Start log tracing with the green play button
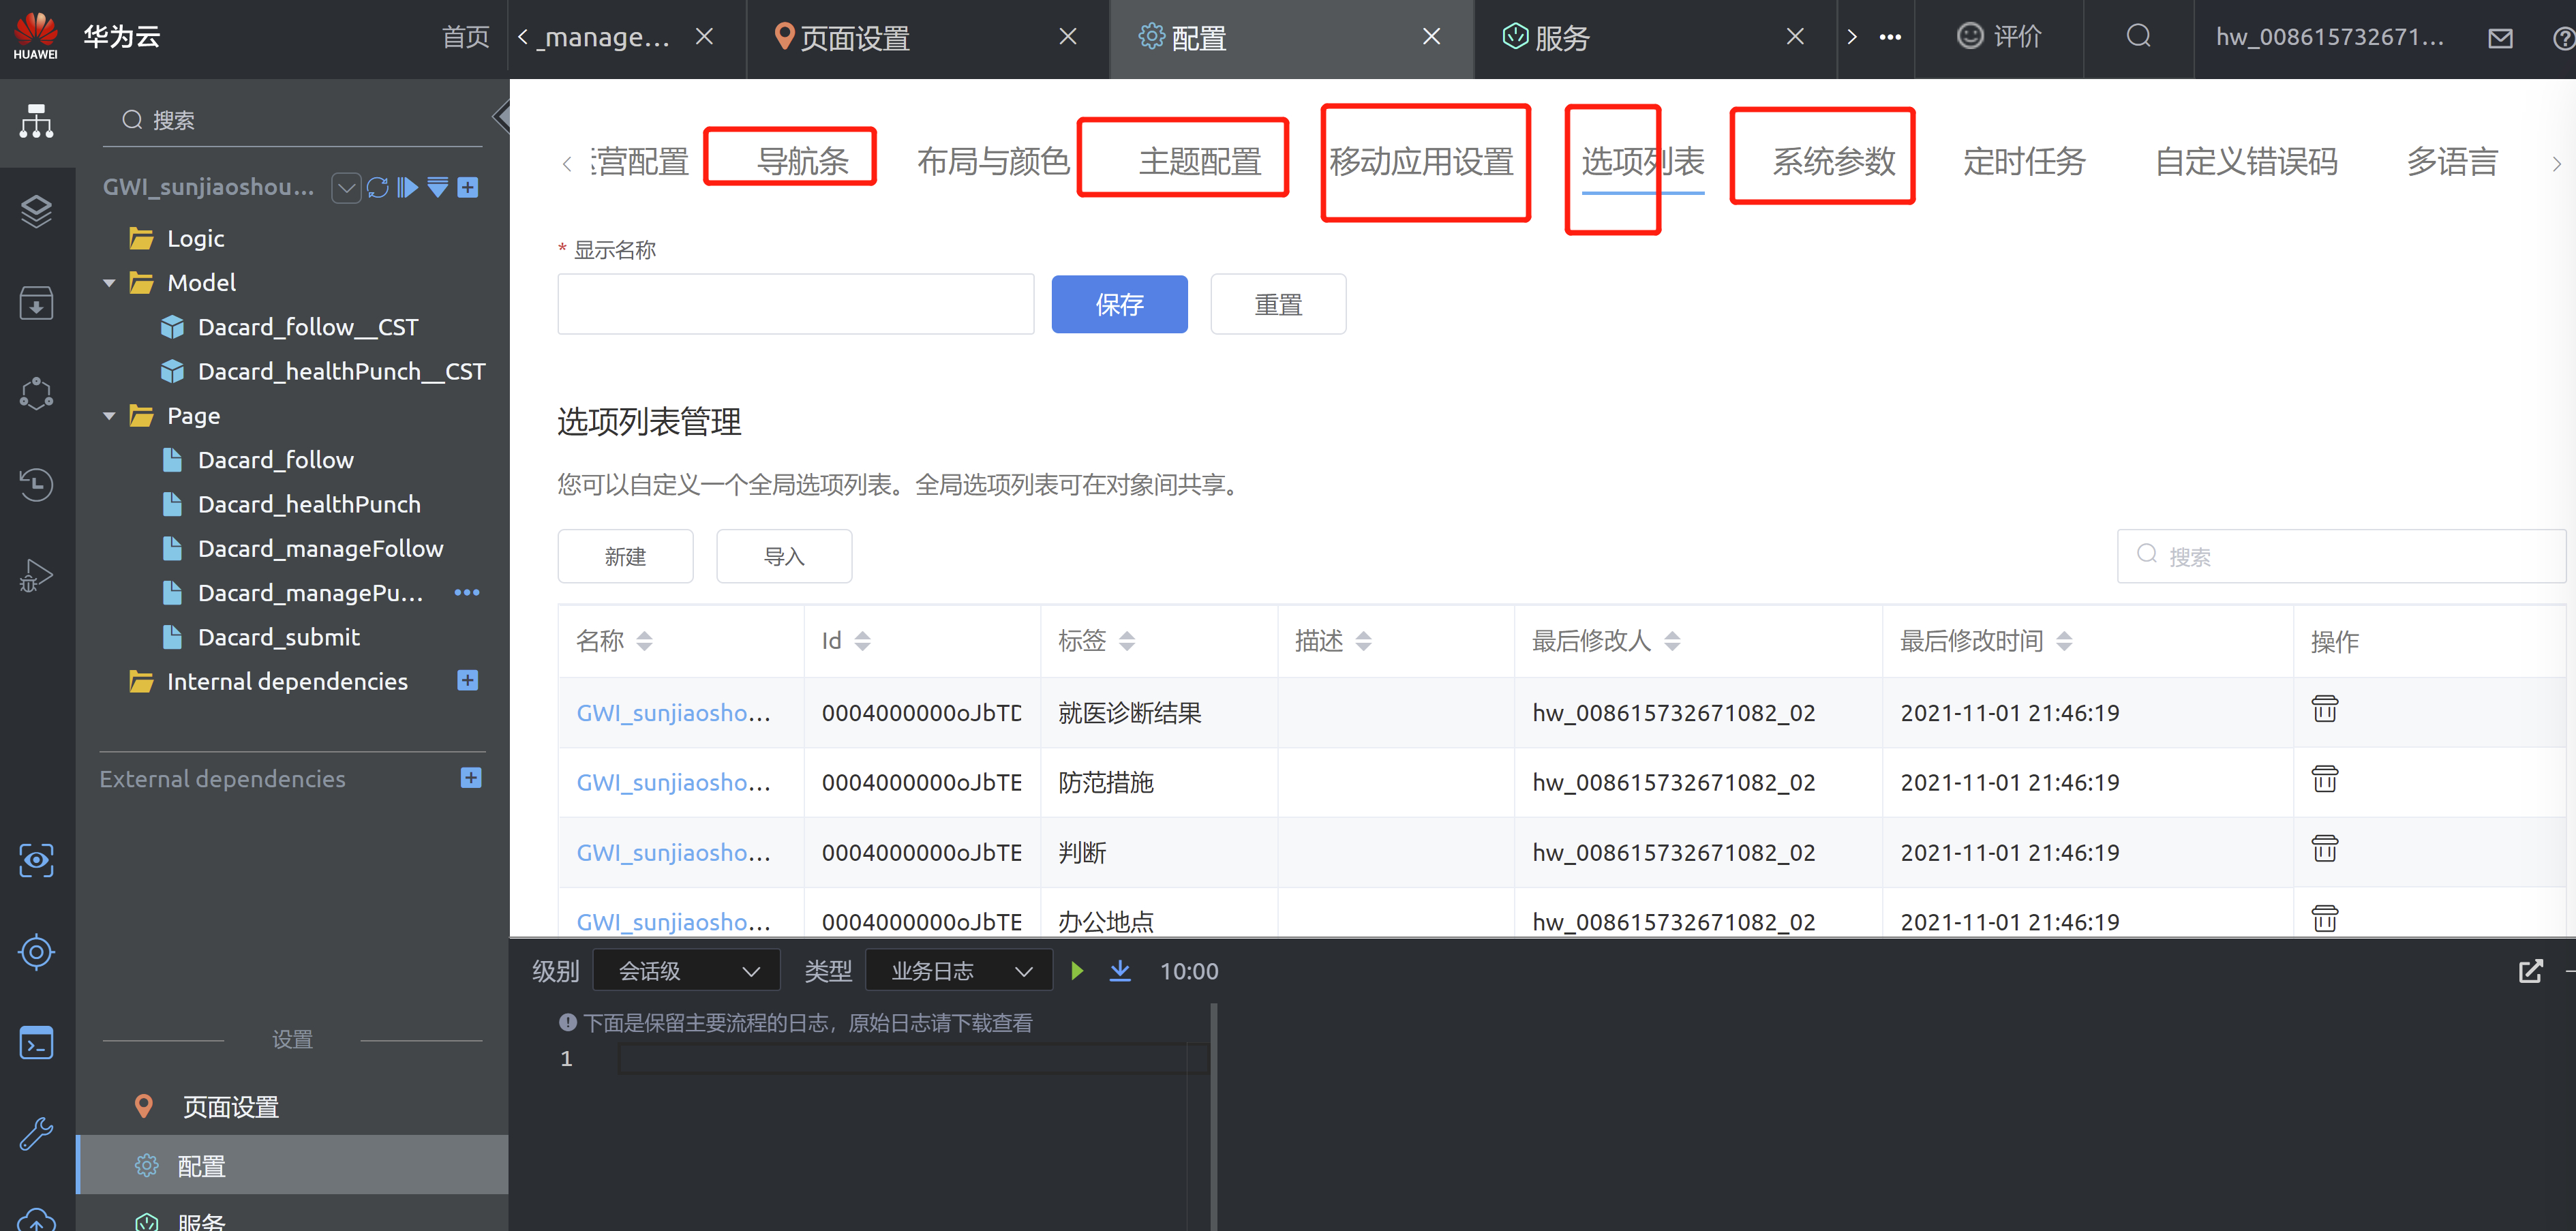This screenshot has width=2576, height=1231. pyautogui.click(x=1077, y=970)
